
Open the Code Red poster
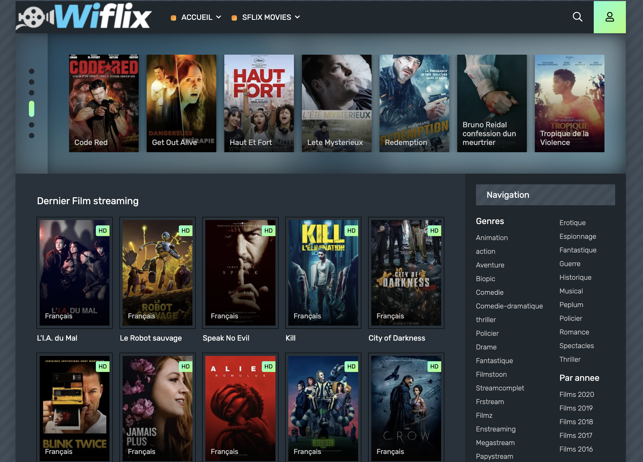click(104, 103)
